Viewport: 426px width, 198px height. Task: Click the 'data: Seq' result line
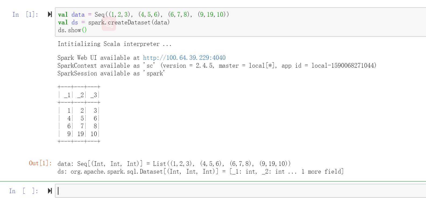(x=174, y=164)
